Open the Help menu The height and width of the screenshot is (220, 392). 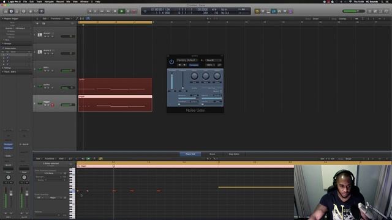(x=98, y=1)
